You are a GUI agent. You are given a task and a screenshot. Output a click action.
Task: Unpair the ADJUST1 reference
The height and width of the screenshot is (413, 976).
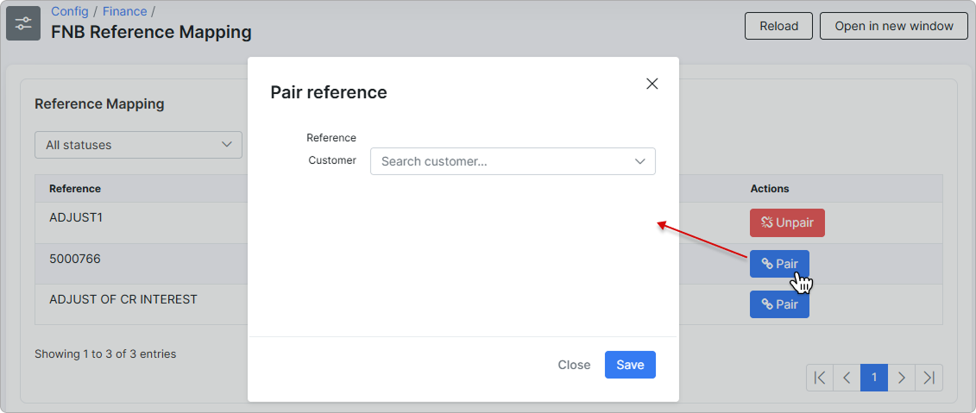[787, 222]
